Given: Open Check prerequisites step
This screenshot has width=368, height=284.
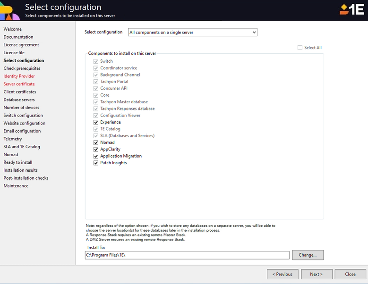Looking at the screenshot, I should 22,68.
